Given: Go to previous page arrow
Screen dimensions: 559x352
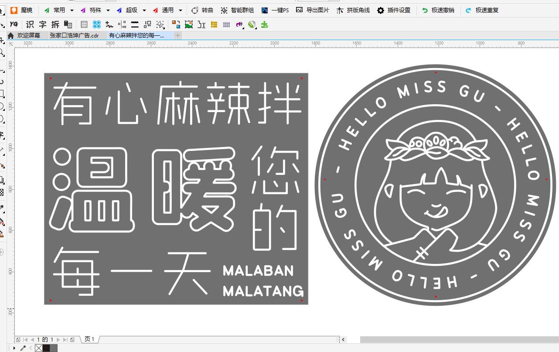Looking at the screenshot, I should pos(32,339).
